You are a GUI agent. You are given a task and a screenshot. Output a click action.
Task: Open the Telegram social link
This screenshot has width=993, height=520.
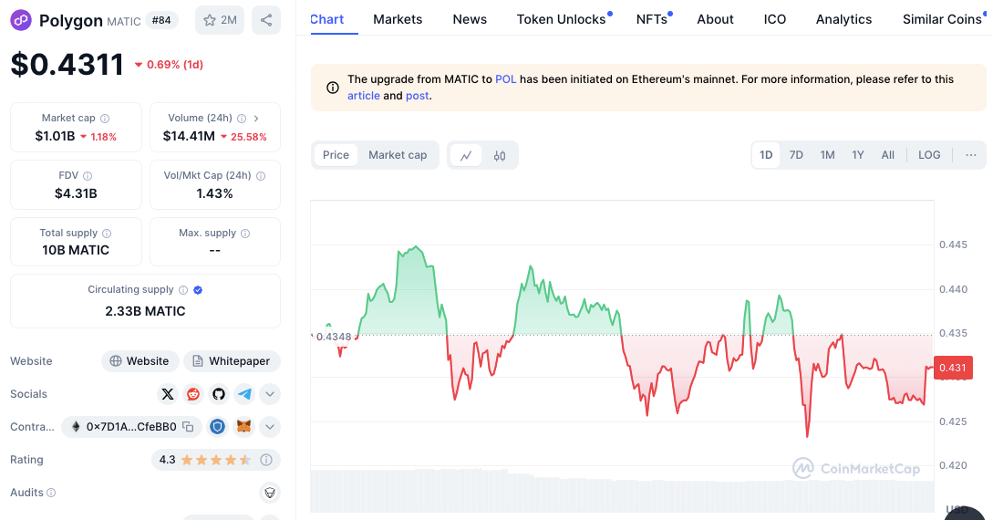click(244, 394)
